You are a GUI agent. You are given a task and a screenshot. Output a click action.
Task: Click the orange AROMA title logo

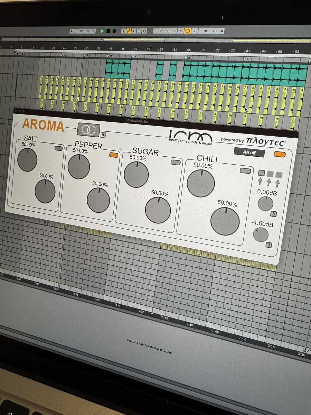[43, 126]
